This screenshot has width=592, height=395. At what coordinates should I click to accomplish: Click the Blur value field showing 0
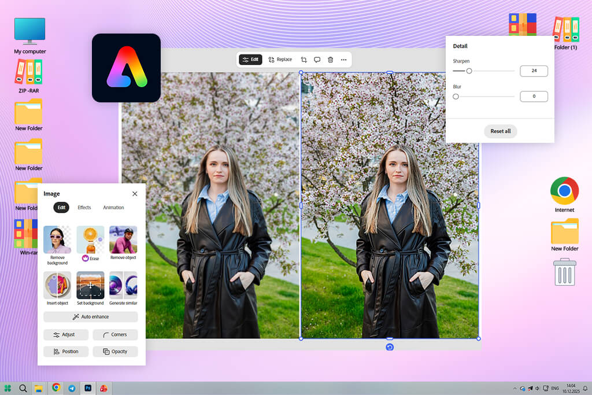click(x=534, y=97)
